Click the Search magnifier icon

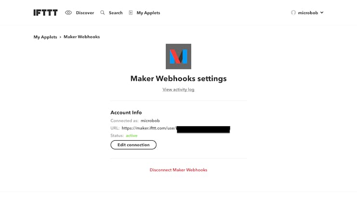pos(102,13)
